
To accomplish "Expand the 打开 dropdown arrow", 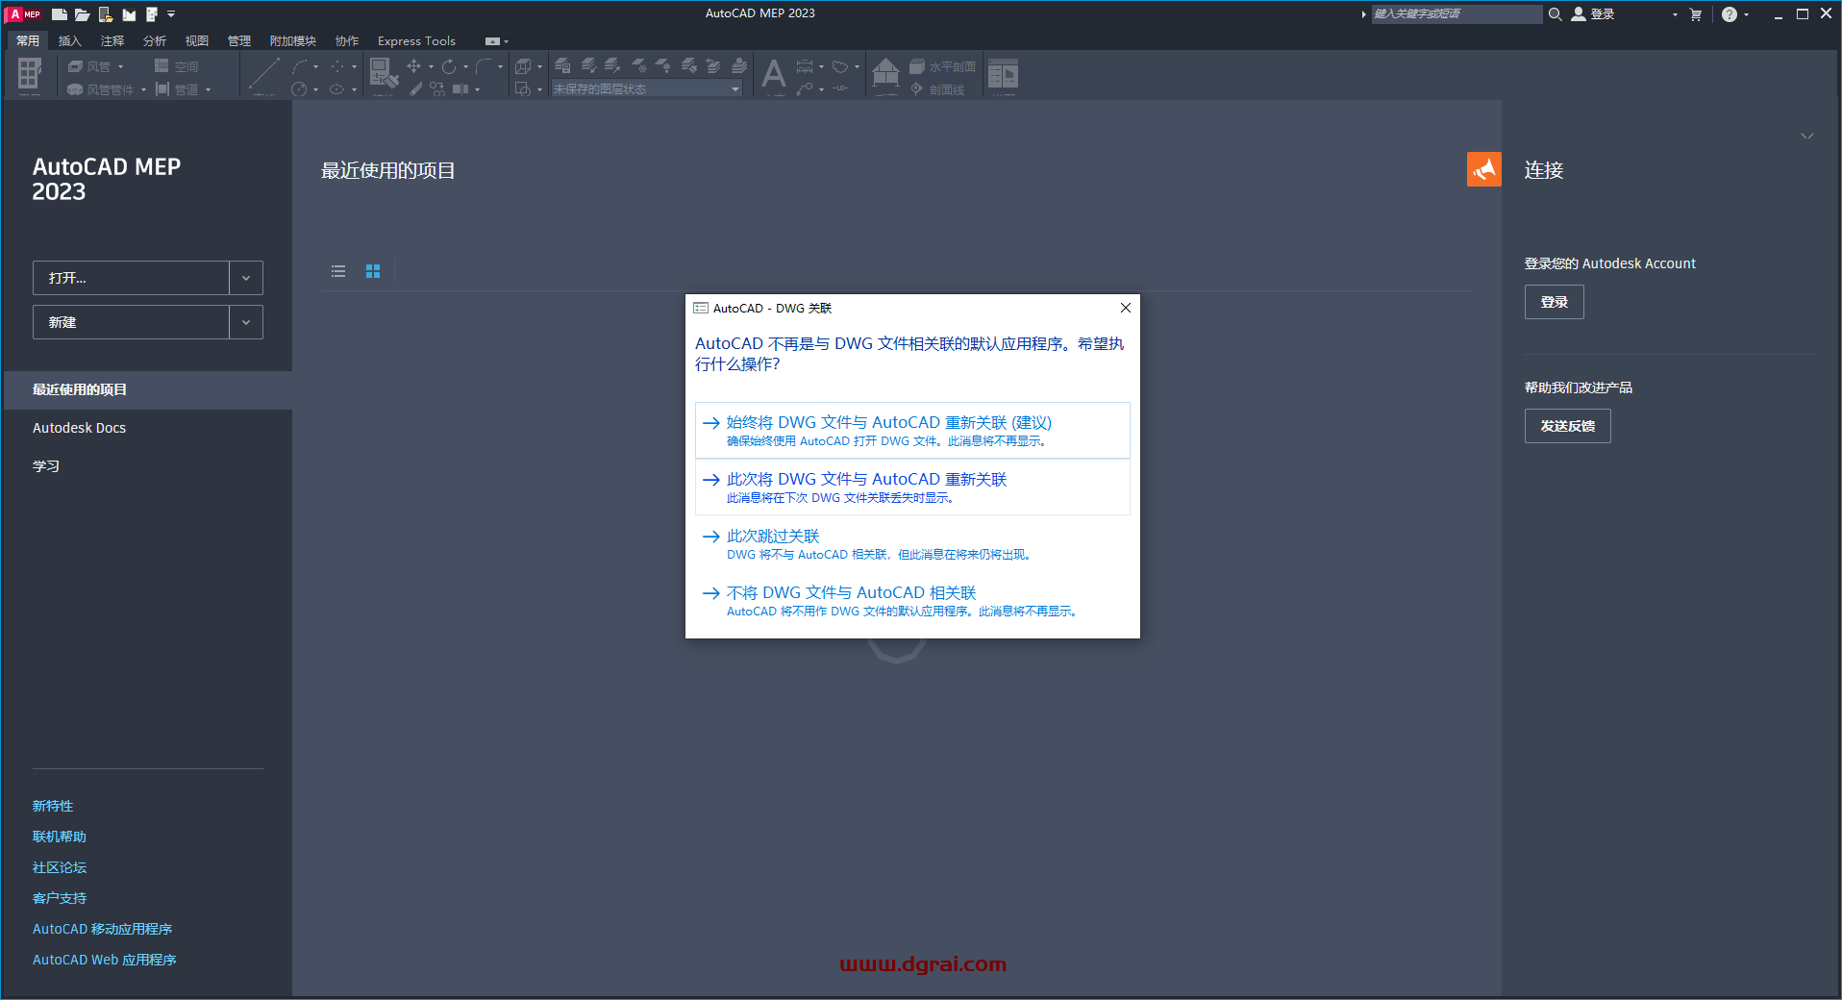I will (x=246, y=278).
